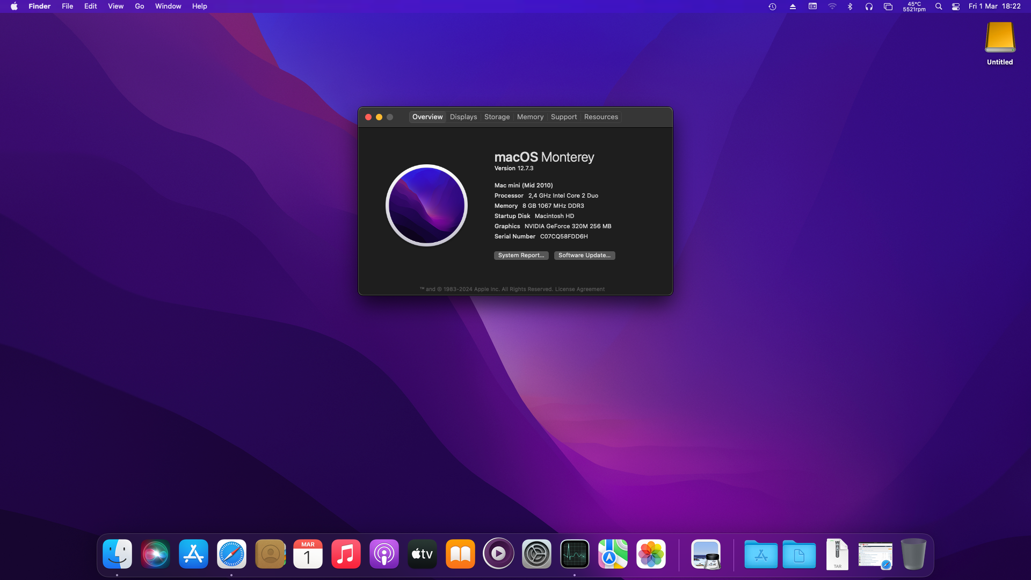Open Applications folder stack in Dock

761,554
